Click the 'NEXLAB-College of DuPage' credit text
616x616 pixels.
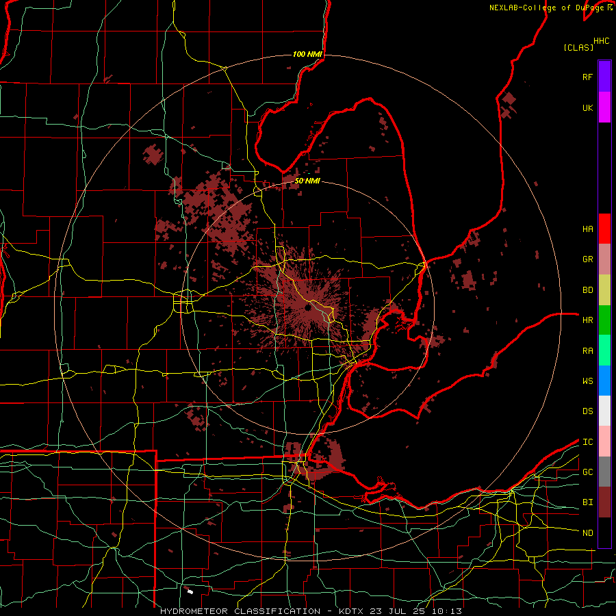(x=546, y=8)
